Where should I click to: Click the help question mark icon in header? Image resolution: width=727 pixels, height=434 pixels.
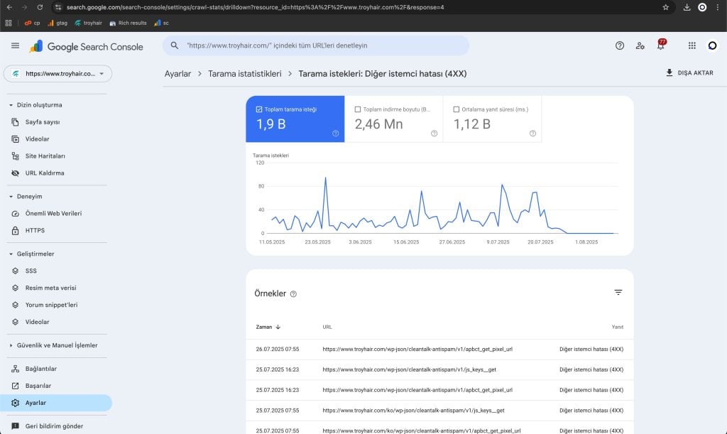point(620,45)
